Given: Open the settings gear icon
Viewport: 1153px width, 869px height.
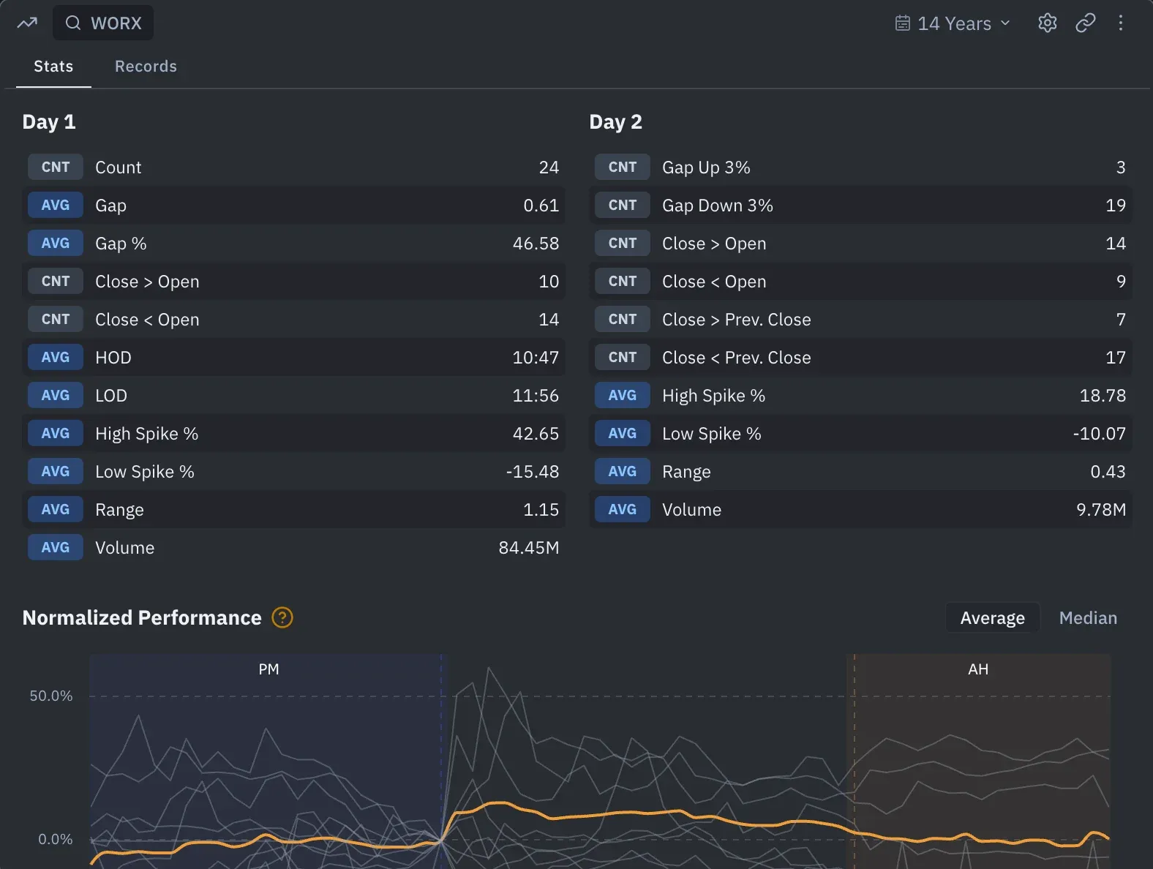Looking at the screenshot, I should coord(1048,23).
